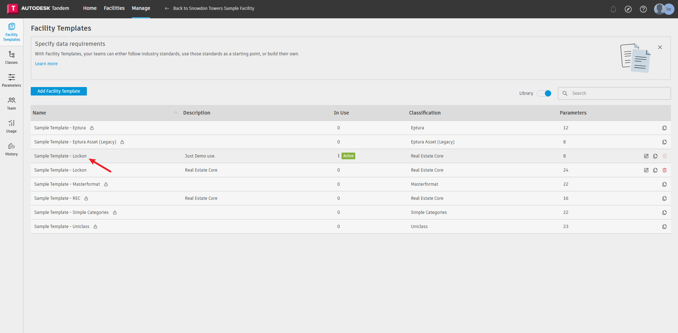This screenshot has width=678, height=333.
Task: Click the Just Demo use. description
Action: pyautogui.click(x=200, y=156)
